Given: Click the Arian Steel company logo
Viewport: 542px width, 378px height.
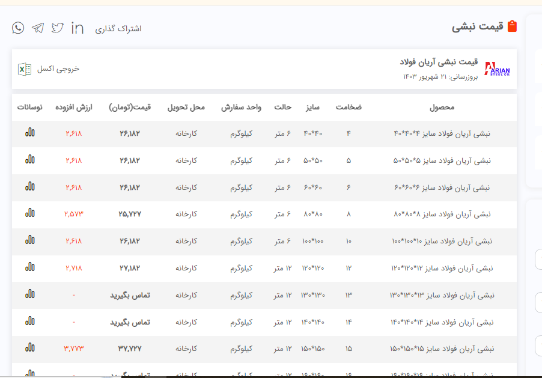Looking at the screenshot, I should coord(497,69).
